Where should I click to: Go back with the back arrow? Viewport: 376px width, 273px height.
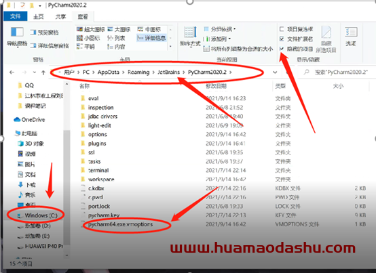(x=12, y=72)
